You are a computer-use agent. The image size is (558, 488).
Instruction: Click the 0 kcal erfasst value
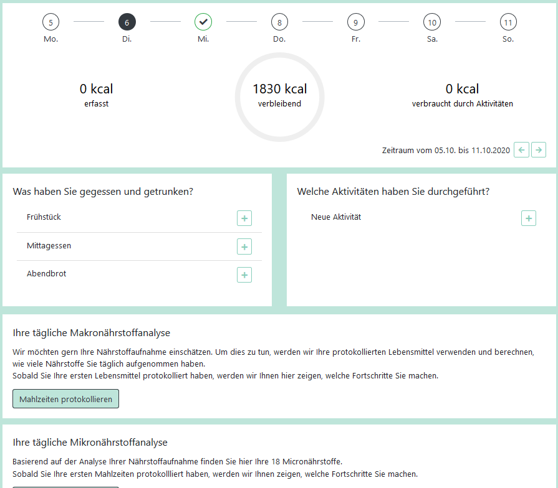tap(97, 95)
